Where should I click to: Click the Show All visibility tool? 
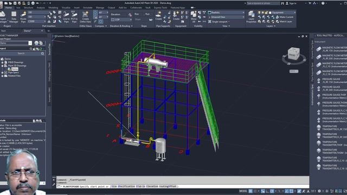194,17
